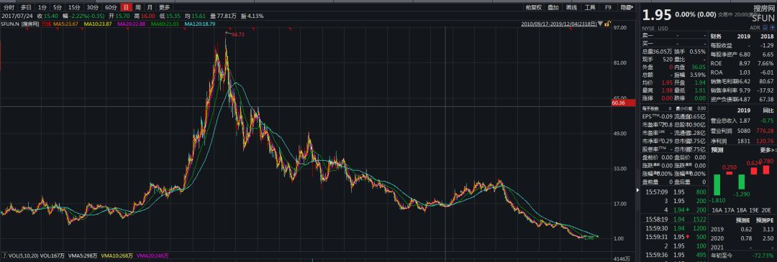The width and height of the screenshot is (777, 262).
Task: Open the 画线 drawing lines tool
Action: tap(571, 7)
